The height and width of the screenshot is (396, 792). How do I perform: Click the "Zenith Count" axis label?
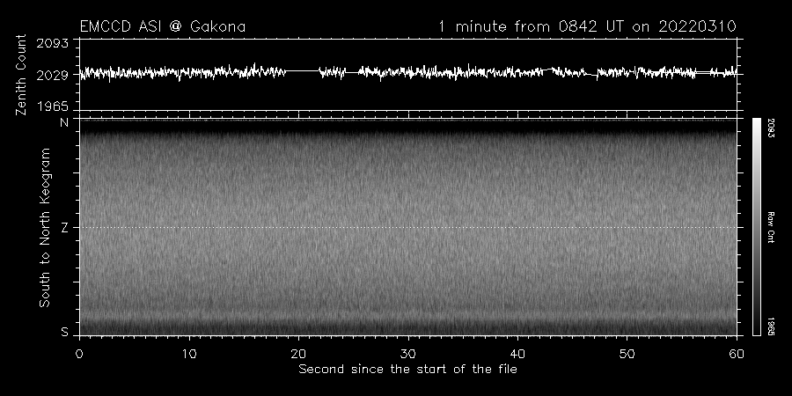21,75
